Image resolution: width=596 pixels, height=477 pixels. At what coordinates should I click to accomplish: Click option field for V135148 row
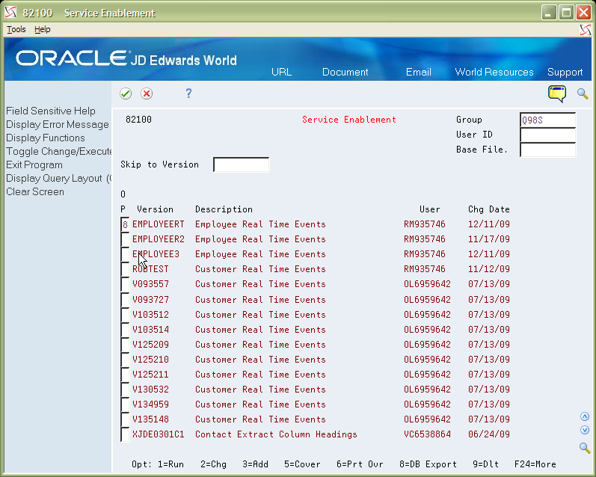125,419
